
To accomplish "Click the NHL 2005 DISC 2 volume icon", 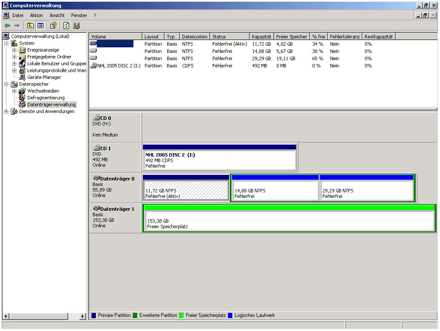I will [x=93, y=66].
